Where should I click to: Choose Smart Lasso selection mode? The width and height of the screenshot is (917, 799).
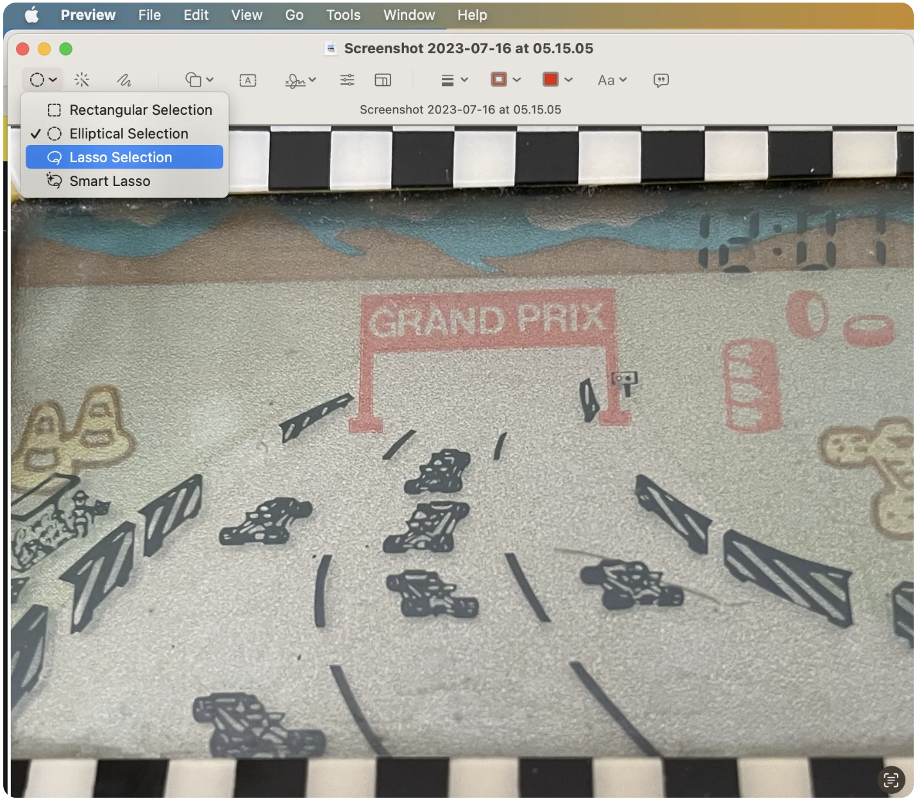pyautogui.click(x=109, y=181)
